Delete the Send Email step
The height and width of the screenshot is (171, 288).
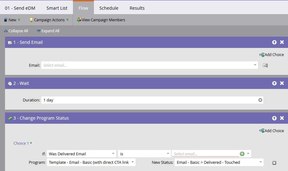point(282,42)
